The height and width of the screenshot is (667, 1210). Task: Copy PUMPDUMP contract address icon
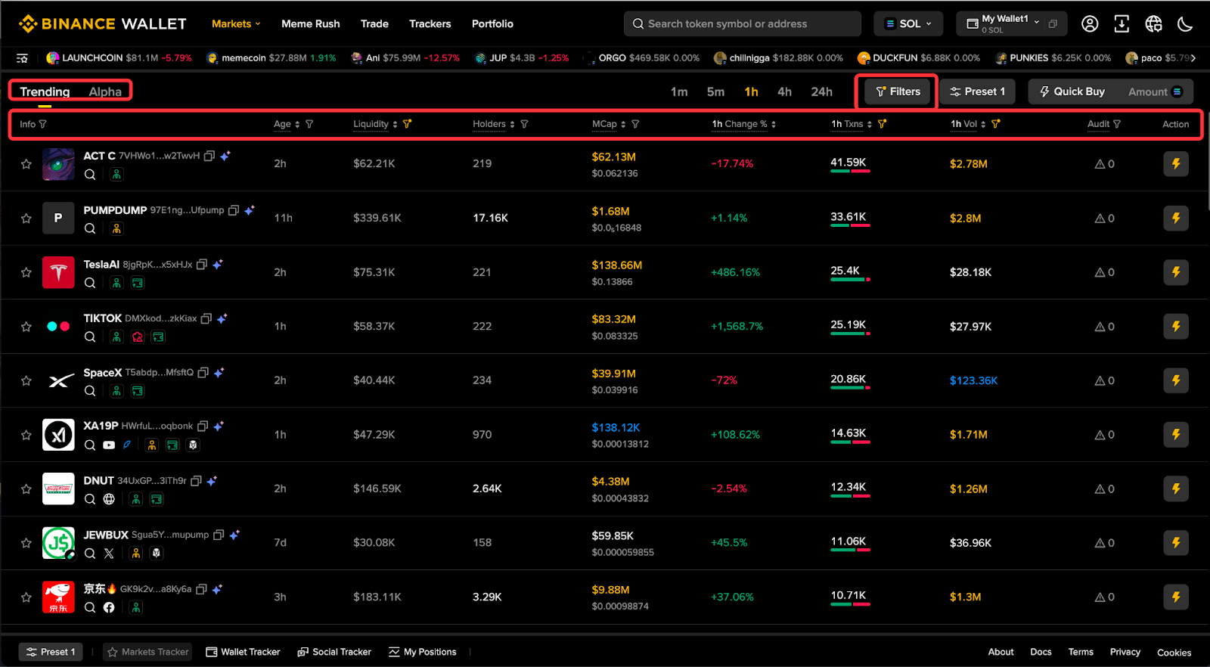pyautogui.click(x=234, y=210)
